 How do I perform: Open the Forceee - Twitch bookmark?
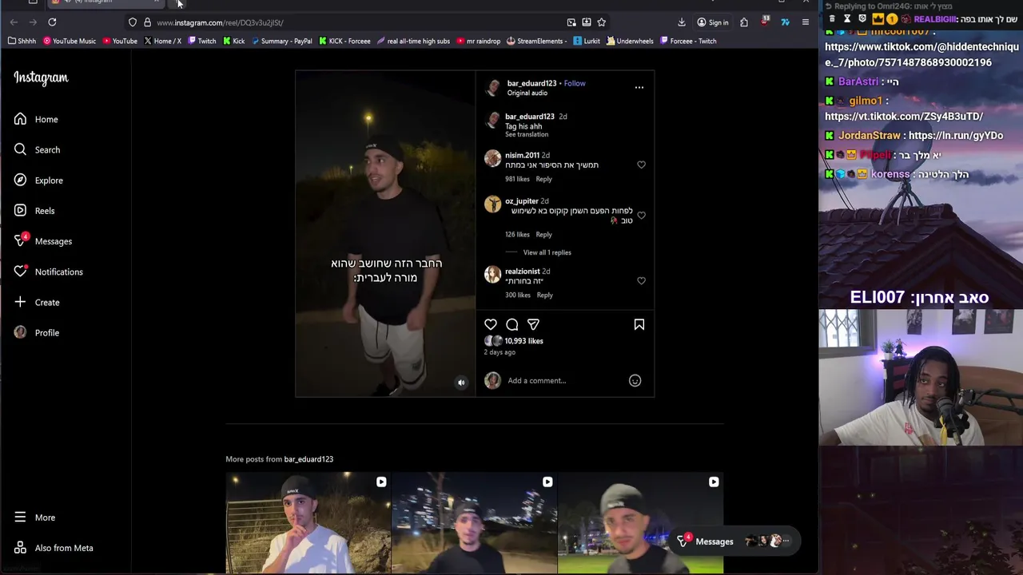688,41
